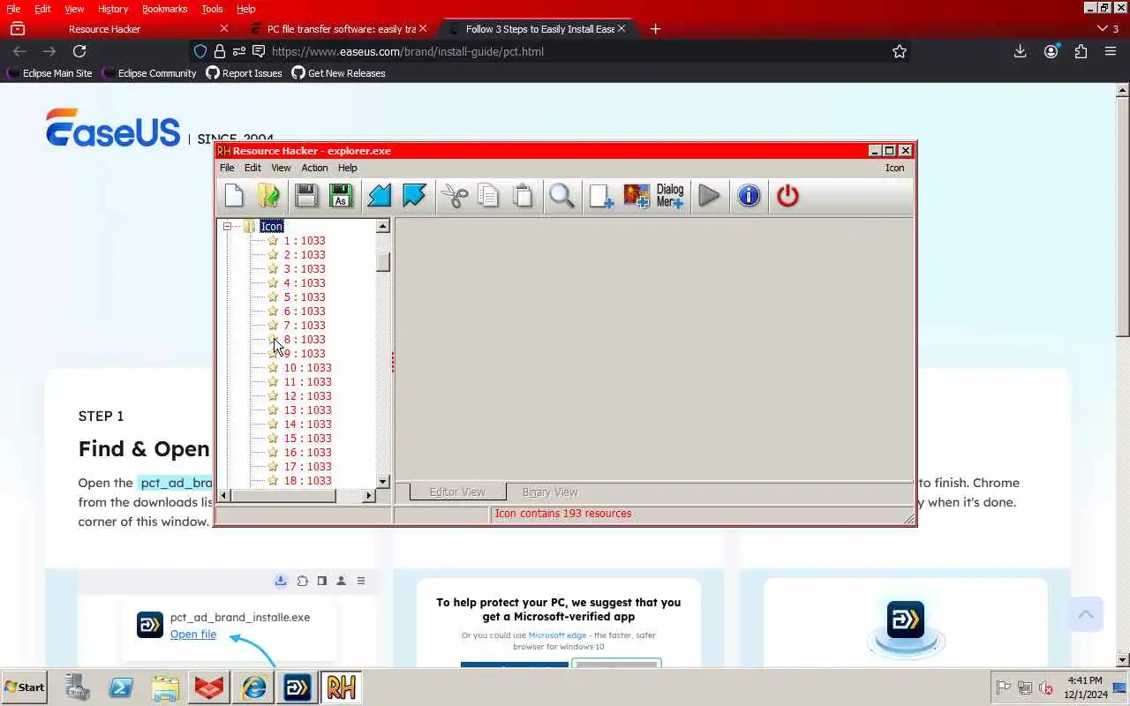Open browser Bookmarks menu
This screenshot has width=1130, height=706.
(165, 9)
